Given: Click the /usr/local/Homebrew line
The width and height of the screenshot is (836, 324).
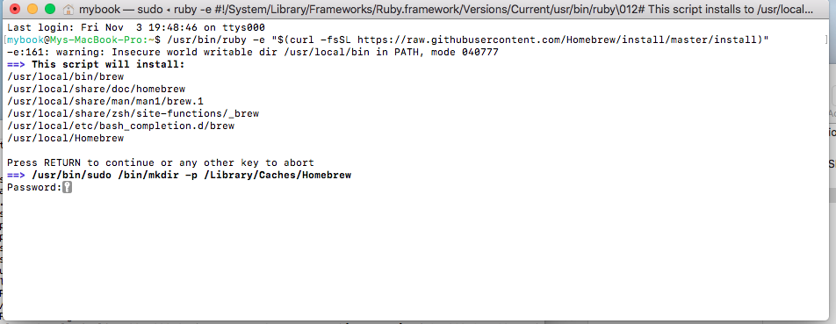Looking at the screenshot, I should tap(66, 138).
